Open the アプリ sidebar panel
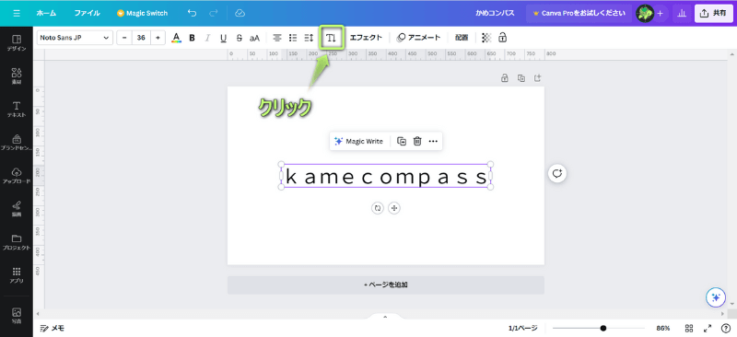This screenshot has width=737, height=337. coord(17,275)
